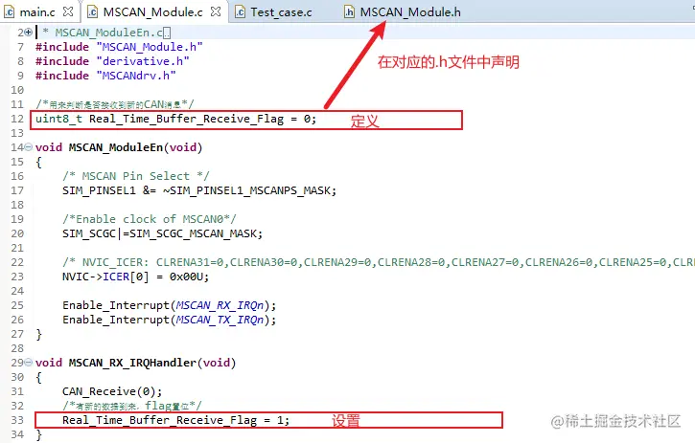
Task: Click the Real_Time_Buffer_Receive_Flag = 0 definition
Action: point(175,119)
